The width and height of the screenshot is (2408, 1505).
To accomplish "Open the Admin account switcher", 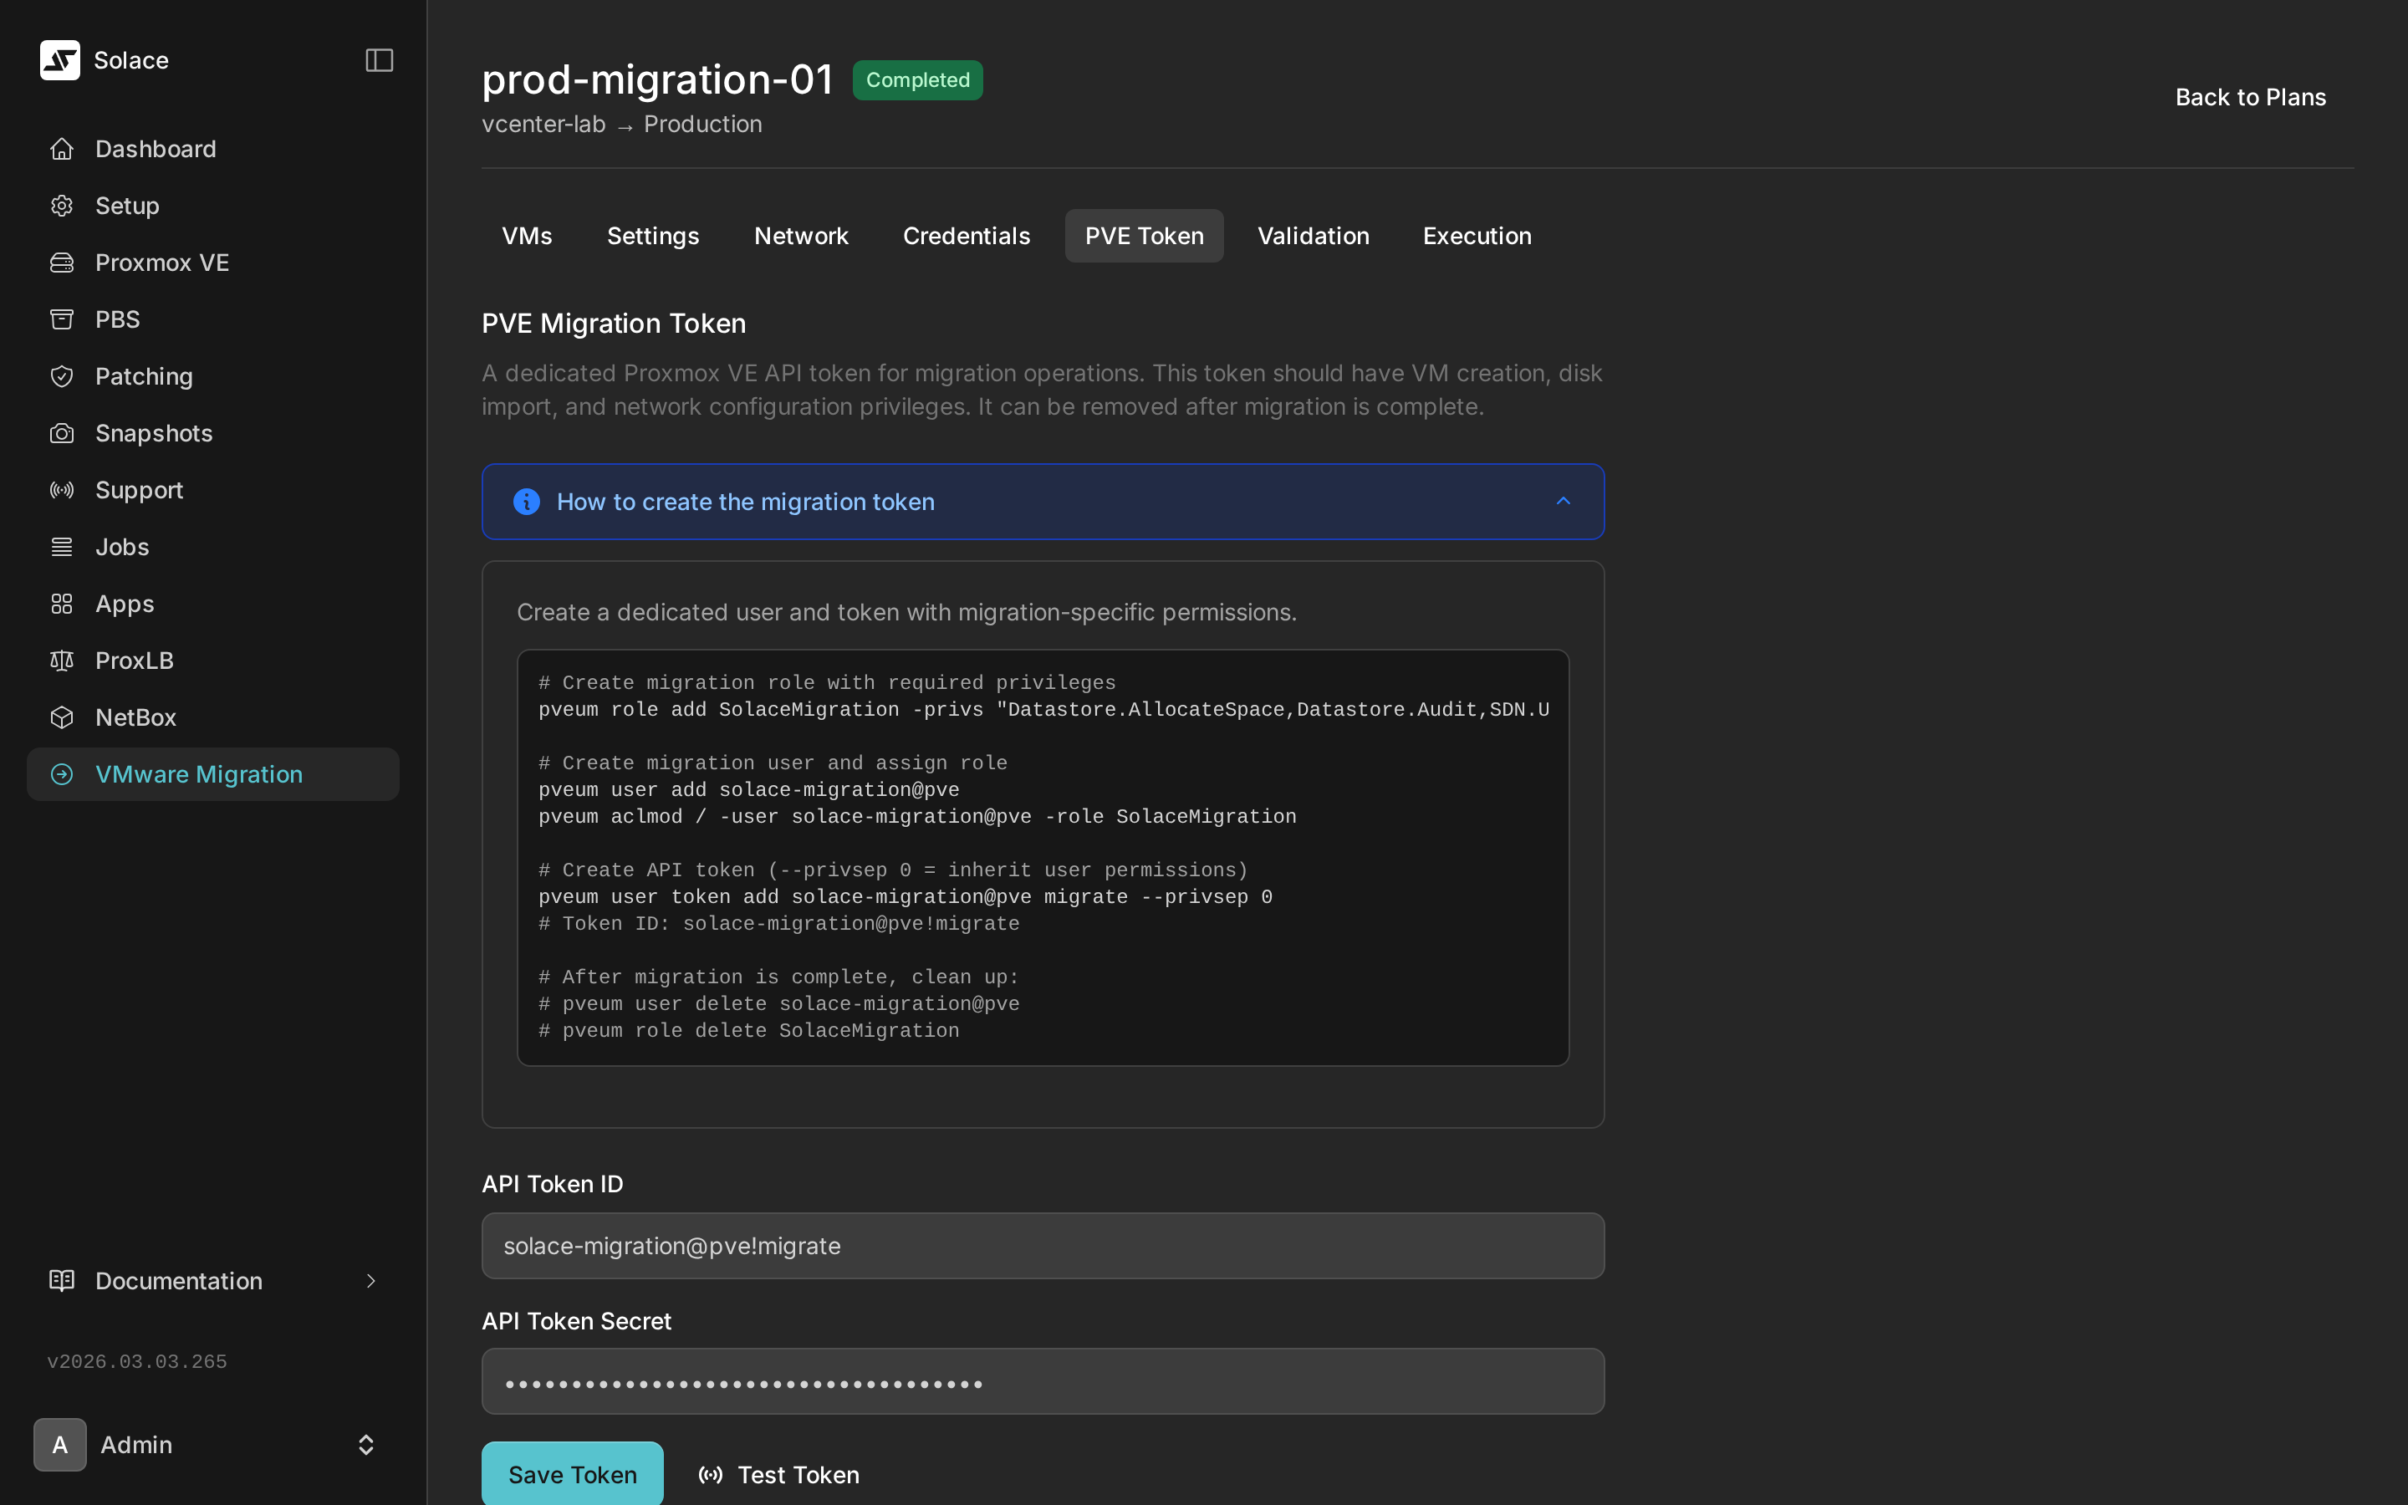I will click(x=365, y=1444).
